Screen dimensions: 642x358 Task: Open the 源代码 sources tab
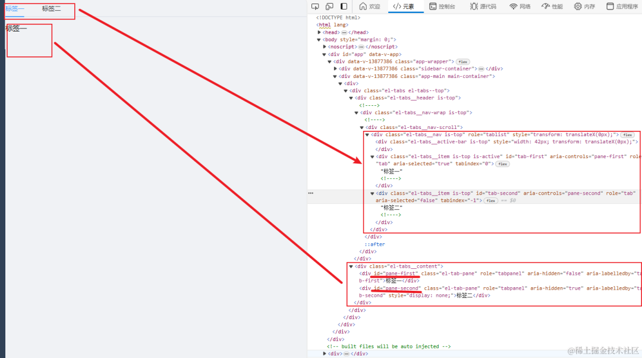(483, 6)
